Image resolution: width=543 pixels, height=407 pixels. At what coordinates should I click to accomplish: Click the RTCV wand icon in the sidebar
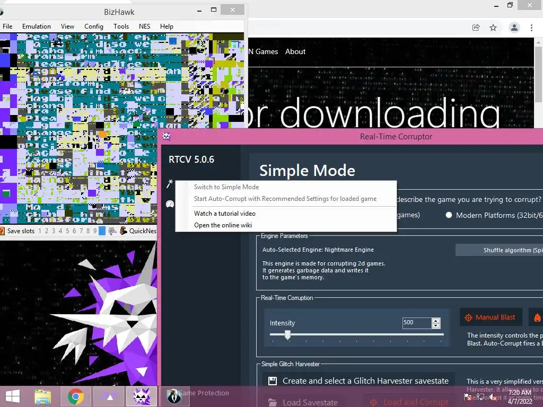point(169,184)
